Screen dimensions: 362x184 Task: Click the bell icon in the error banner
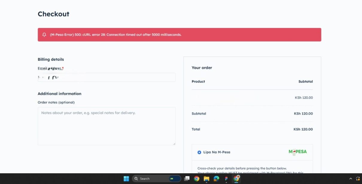tap(44, 35)
